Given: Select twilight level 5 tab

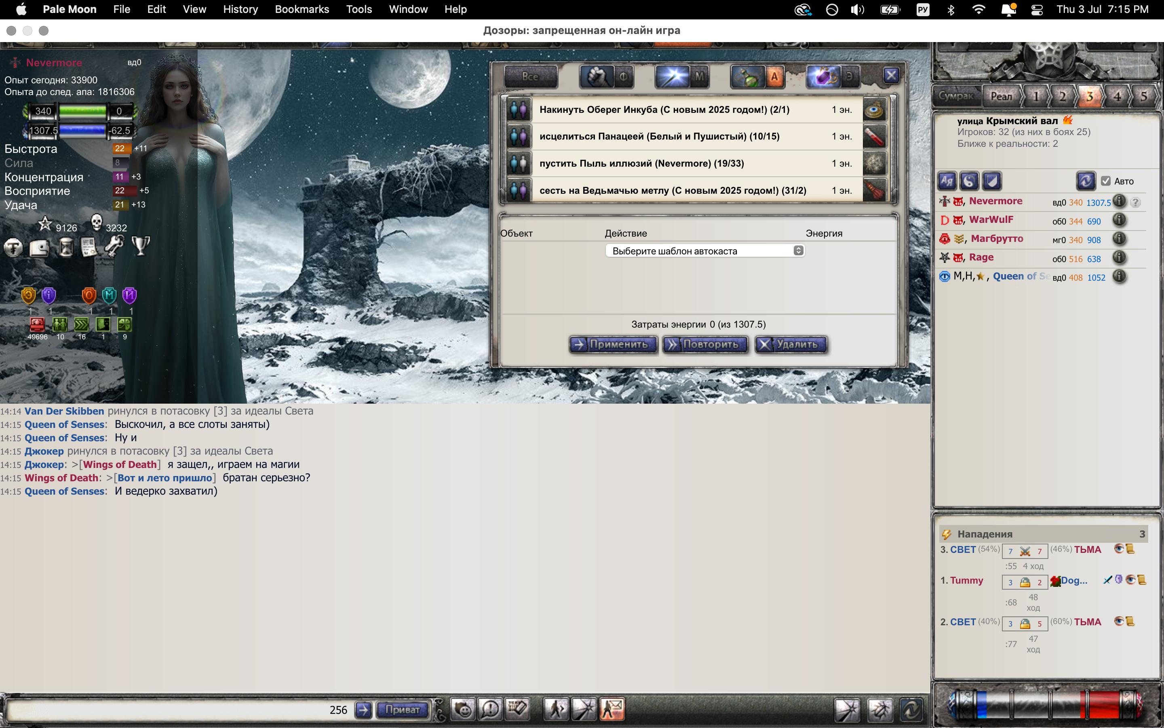Looking at the screenshot, I should (1144, 96).
